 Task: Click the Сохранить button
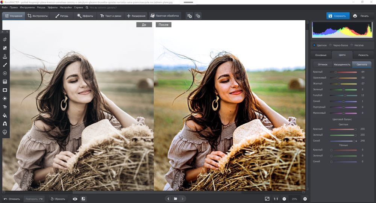click(x=337, y=16)
